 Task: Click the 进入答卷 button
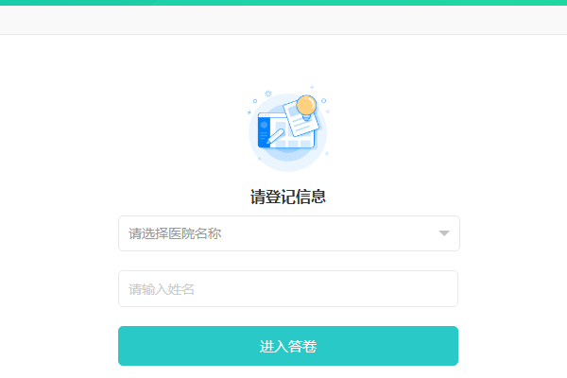click(288, 346)
